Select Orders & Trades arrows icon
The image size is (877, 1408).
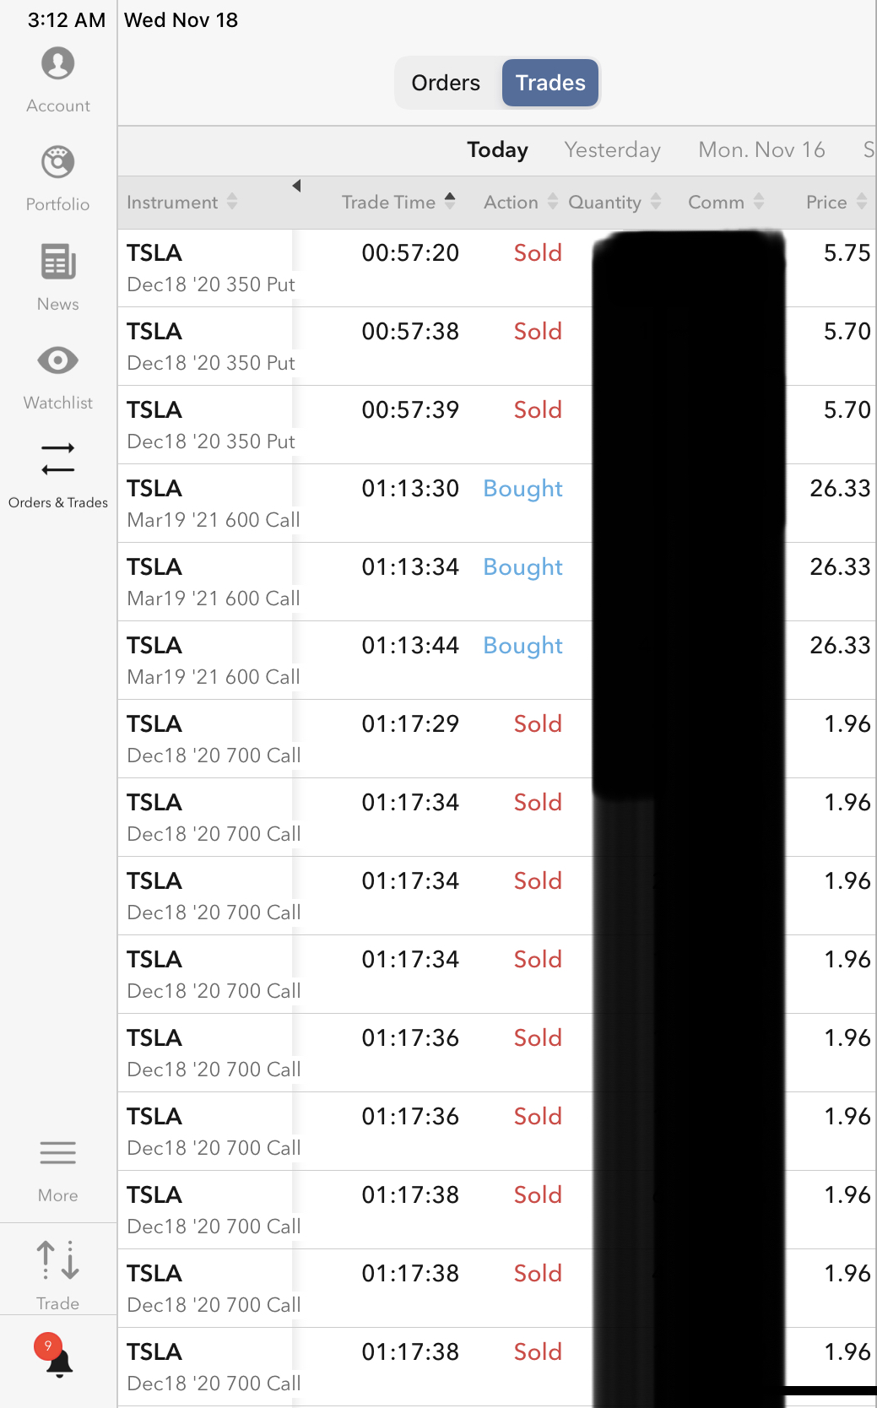(57, 460)
